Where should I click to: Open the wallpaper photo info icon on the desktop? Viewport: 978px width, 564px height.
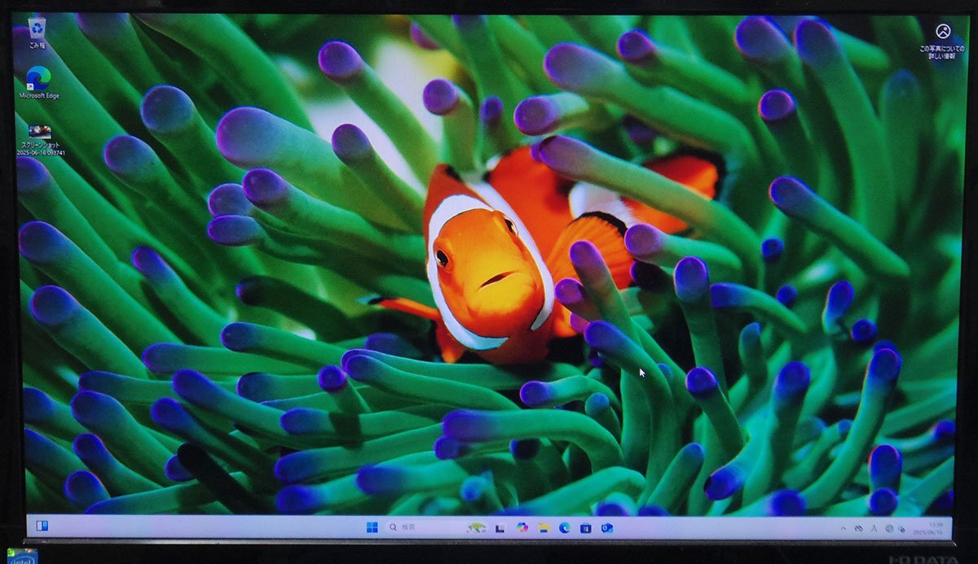943,41
